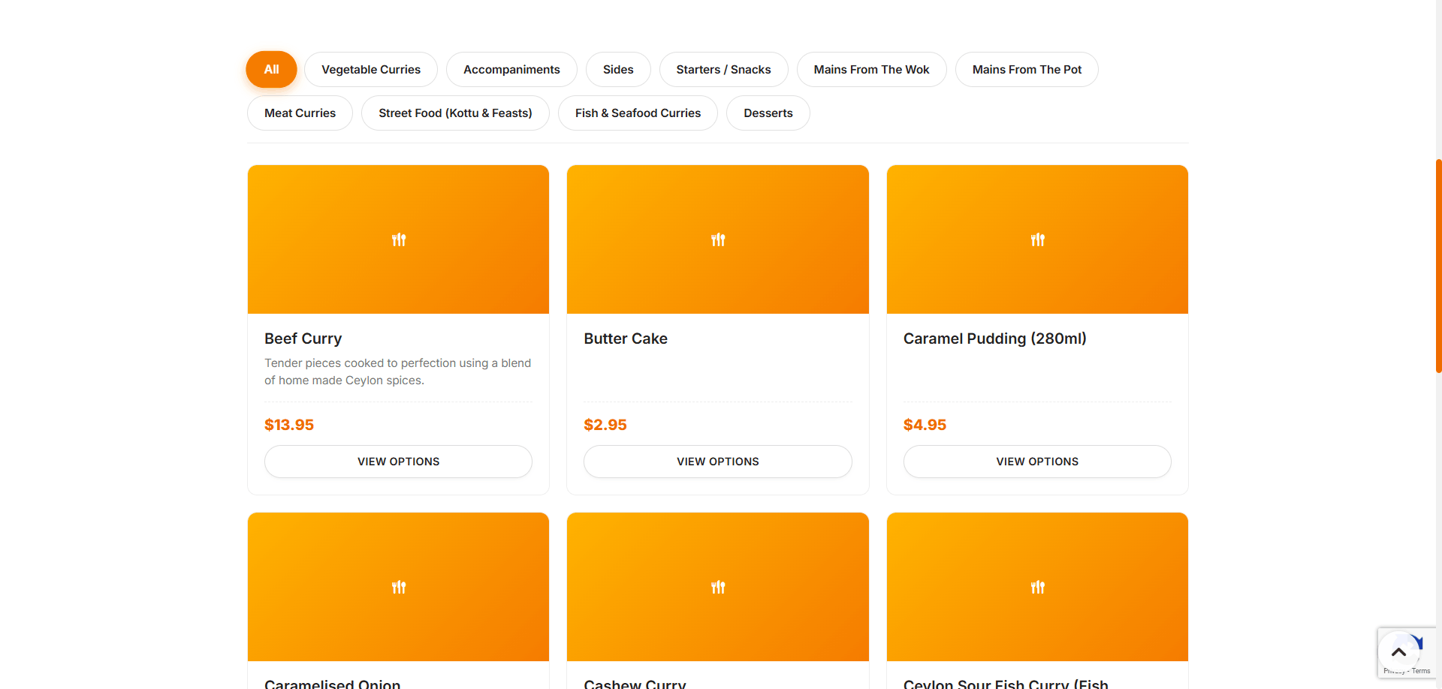Click utensils icon on Cashew Curry card
The image size is (1442, 689).
pyautogui.click(x=718, y=587)
